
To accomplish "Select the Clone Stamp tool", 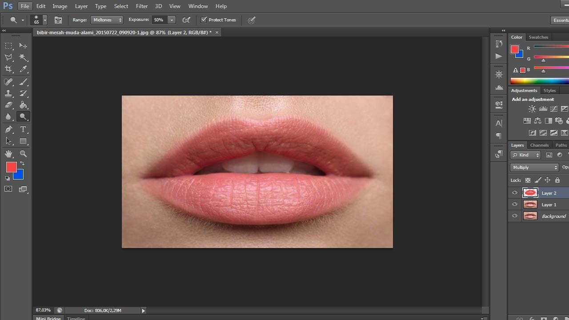I will [x=8, y=93].
